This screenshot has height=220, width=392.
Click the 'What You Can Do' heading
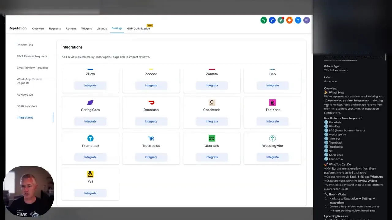pos(340,164)
